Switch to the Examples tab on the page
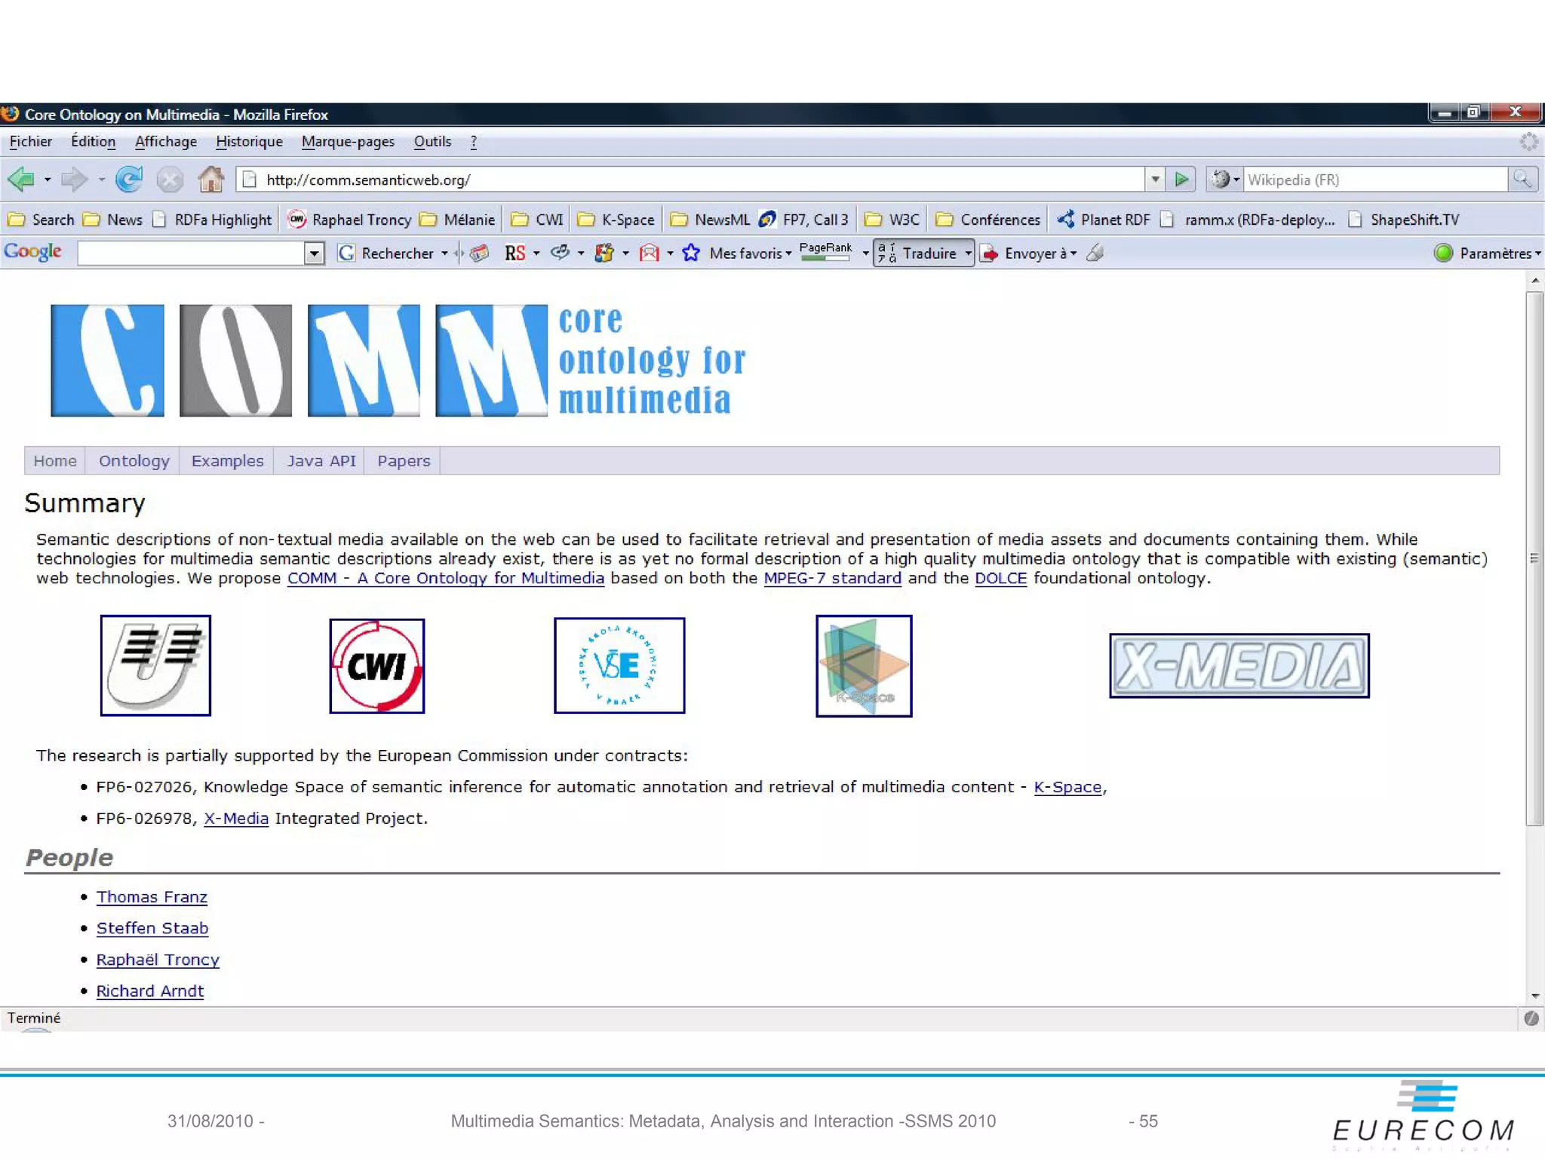This screenshot has width=1545, height=1159. click(x=227, y=461)
